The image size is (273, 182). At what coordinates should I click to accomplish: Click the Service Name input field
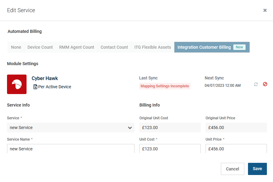click(71, 149)
